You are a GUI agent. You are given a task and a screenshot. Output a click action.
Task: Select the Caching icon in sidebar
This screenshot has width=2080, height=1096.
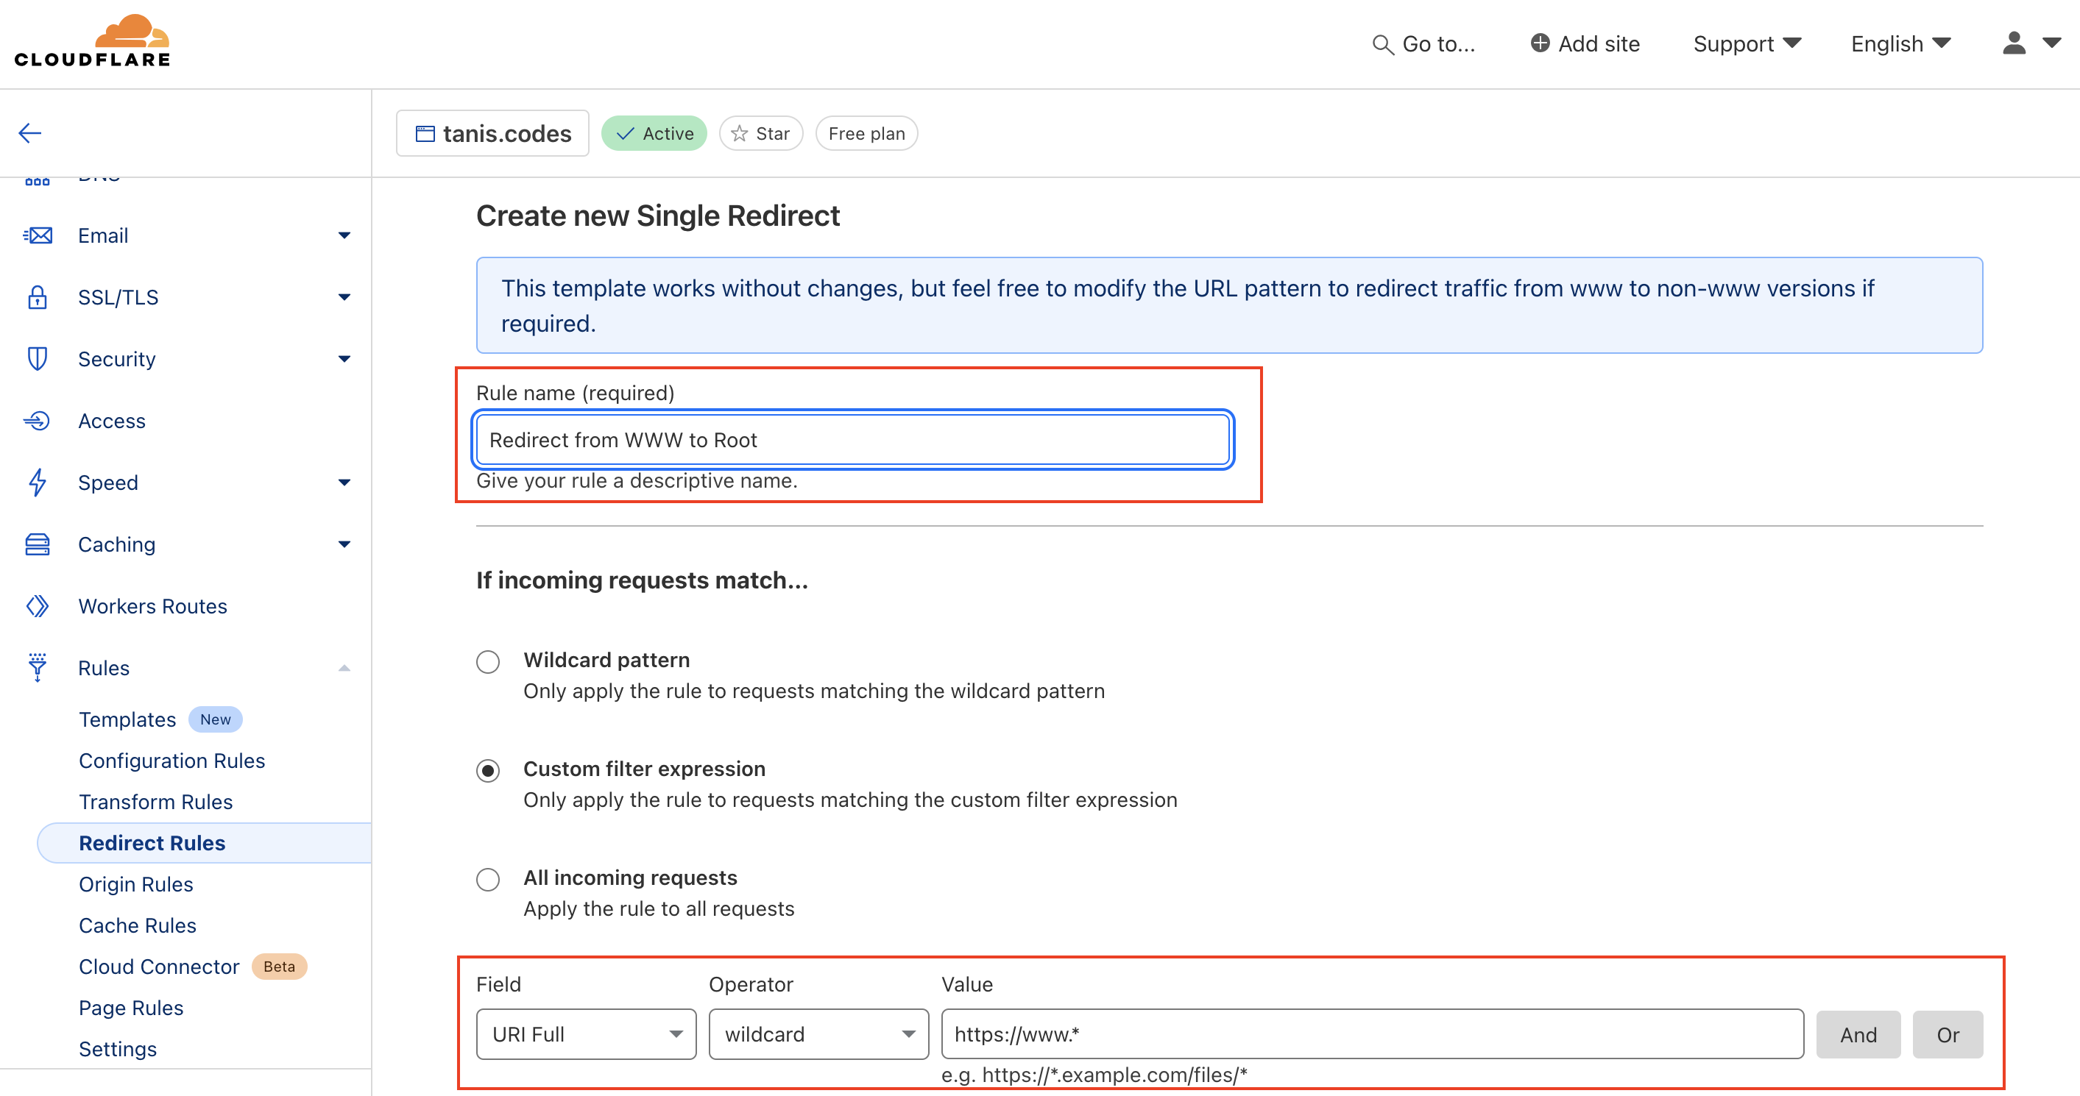(37, 543)
